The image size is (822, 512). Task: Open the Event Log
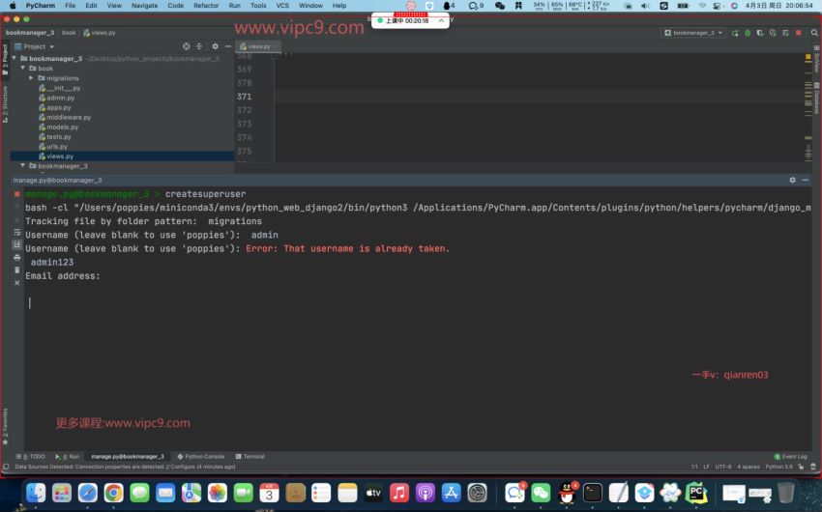[x=791, y=456]
